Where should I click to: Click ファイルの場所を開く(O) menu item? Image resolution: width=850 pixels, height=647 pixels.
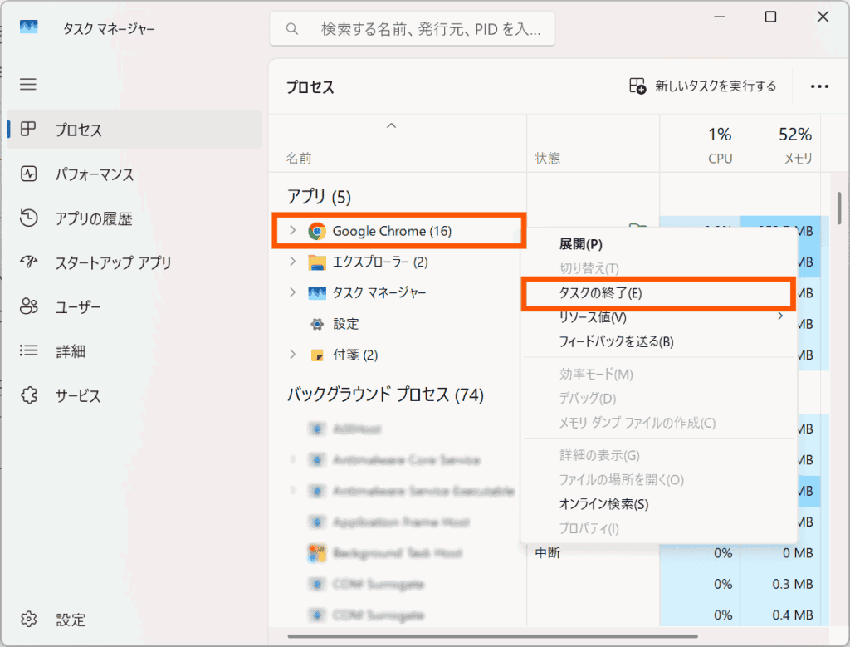tap(621, 480)
